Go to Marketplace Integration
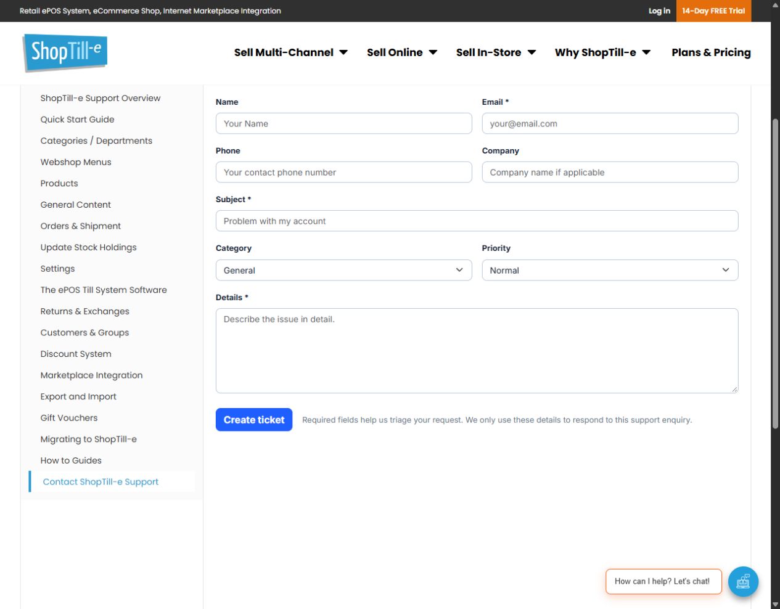This screenshot has width=780, height=609. 91,375
